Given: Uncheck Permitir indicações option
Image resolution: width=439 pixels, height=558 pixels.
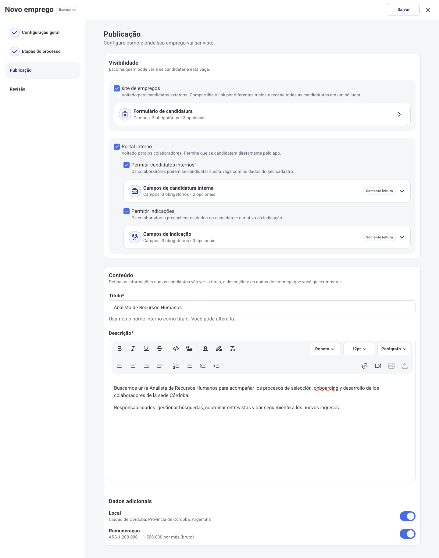Looking at the screenshot, I should click(x=127, y=211).
